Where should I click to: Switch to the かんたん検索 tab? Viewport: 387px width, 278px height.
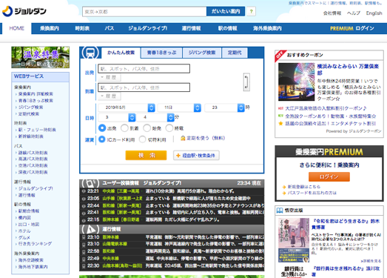121,53
